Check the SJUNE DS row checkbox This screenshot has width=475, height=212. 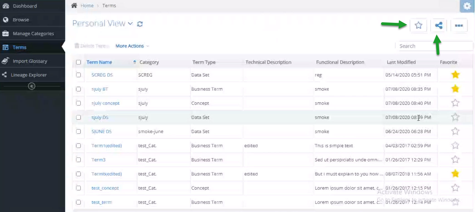click(x=78, y=132)
